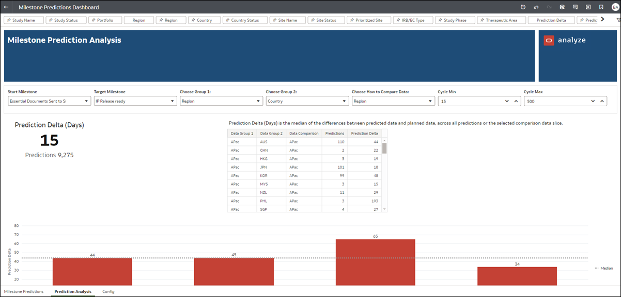
Task: Click pin icon on Country filter
Action: (x=193, y=20)
